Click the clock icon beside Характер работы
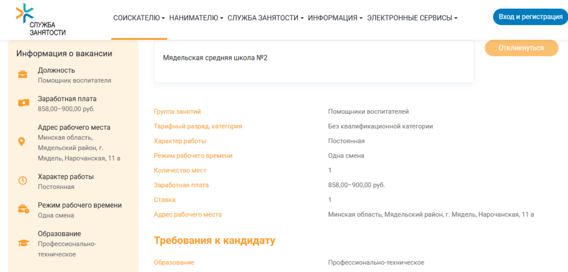The image size is (568, 272). pos(23,181)
